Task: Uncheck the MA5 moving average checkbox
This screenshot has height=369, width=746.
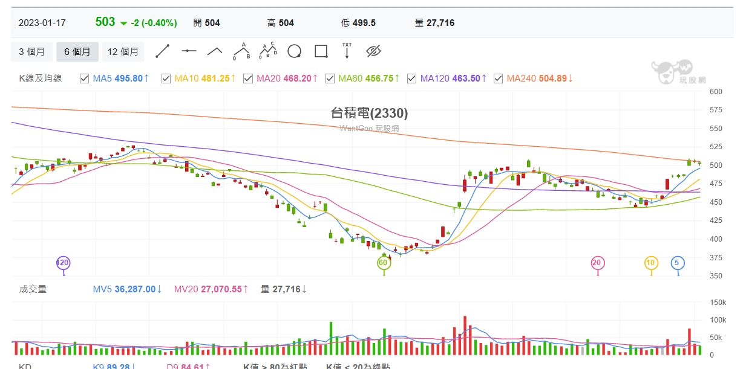Action: point(84,79)
